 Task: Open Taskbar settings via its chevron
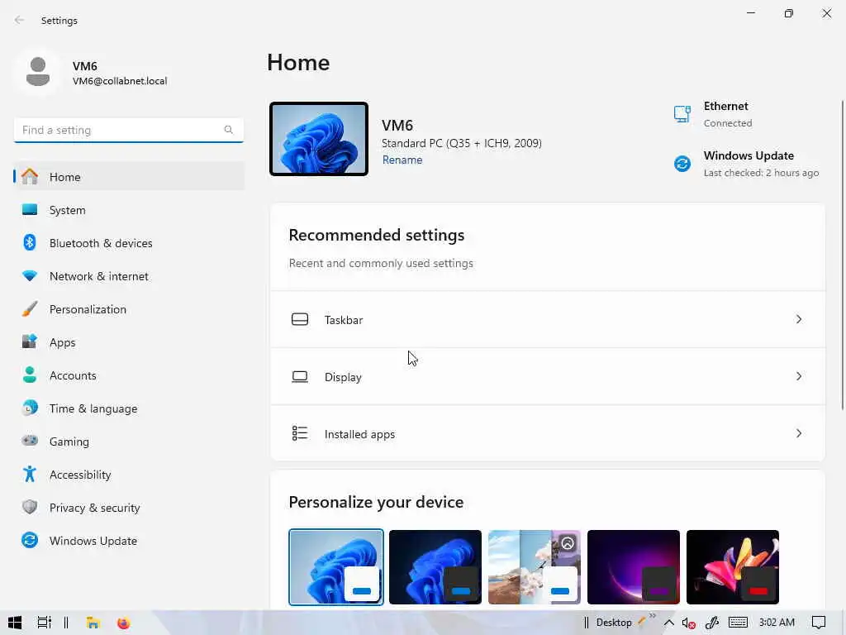[x=799, y=319]
